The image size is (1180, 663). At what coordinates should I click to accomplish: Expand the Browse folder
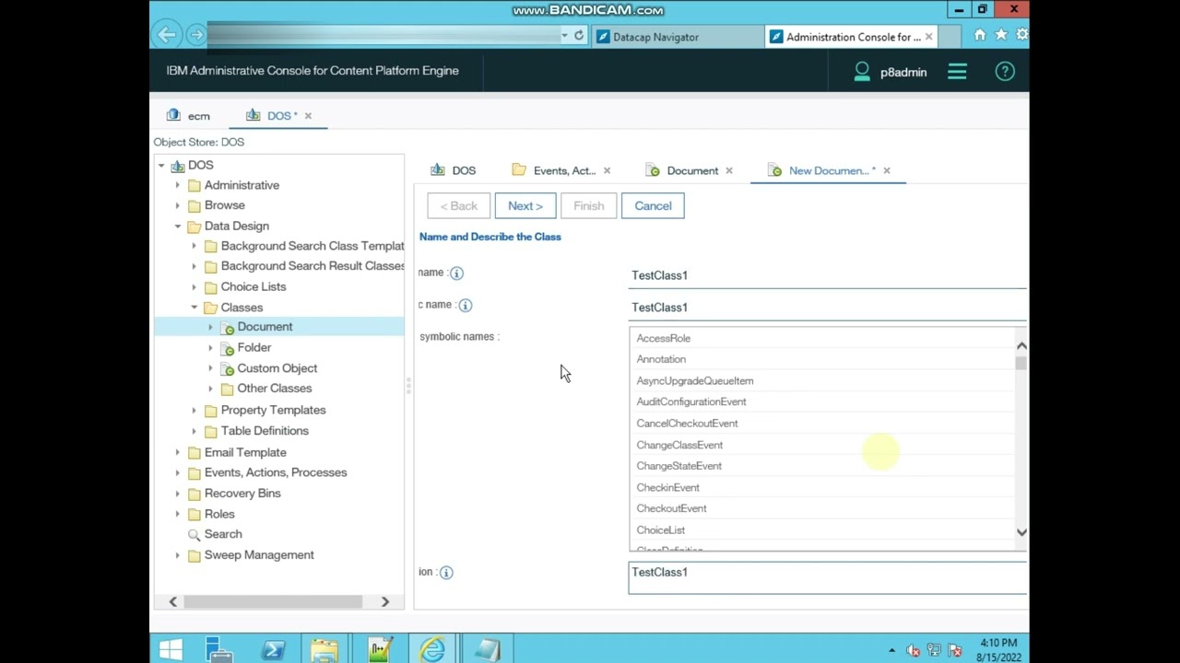pos(178,205)
